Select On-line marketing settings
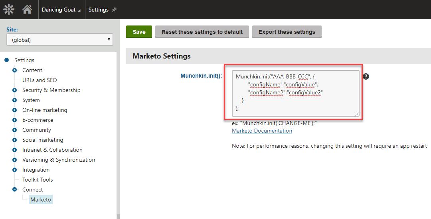This screenshot has height=219, width=431. click(45, 110)
